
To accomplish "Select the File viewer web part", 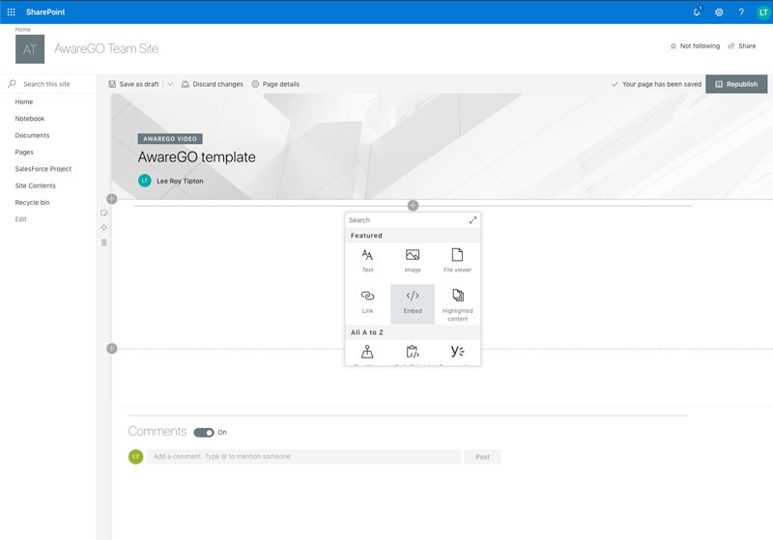I will pyautogui.click(x=457, y=261).
